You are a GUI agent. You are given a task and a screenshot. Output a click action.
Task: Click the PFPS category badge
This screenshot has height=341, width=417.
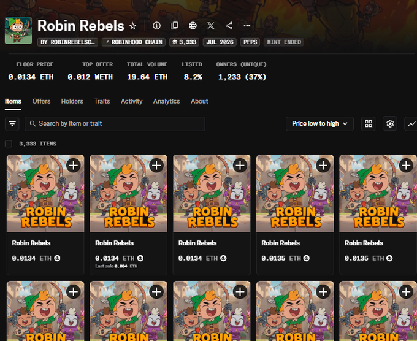pos(250,42)
